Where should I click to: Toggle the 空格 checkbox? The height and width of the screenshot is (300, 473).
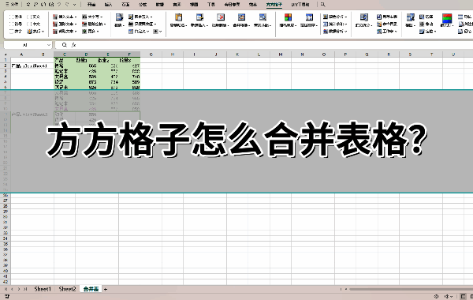click(x=11, y=17)
